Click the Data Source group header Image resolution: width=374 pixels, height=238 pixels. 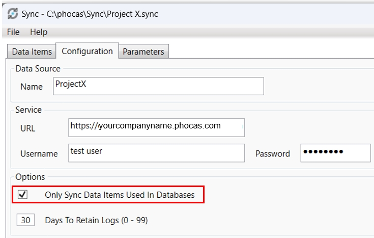pyautogui.click(x=38, y=69)
